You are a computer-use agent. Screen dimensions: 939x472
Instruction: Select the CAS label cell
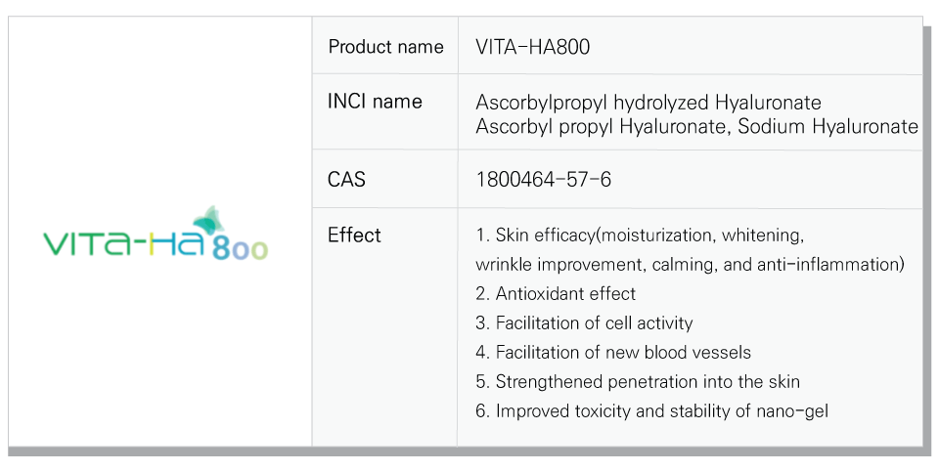[x=385, y=180]
